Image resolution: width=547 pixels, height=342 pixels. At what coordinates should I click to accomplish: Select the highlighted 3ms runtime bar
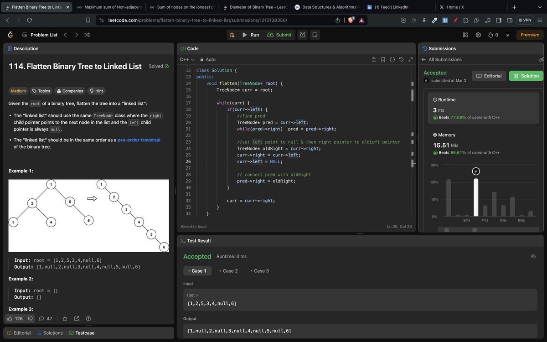(476, 197)
